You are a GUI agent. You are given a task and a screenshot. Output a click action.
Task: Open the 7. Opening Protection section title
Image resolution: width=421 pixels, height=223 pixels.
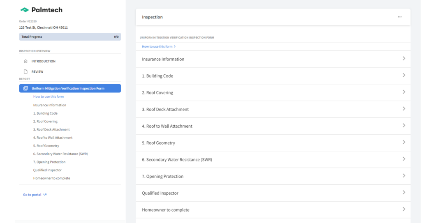click(163, 176)
